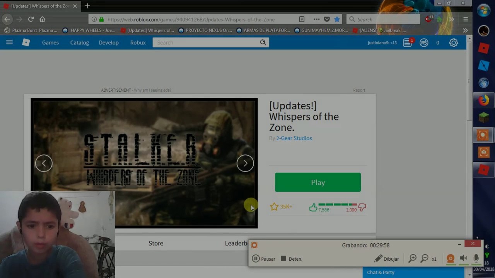Open HAPPY WHEELS bookmark
Viewport: 495px width, 278px height.
coord(89,30)
